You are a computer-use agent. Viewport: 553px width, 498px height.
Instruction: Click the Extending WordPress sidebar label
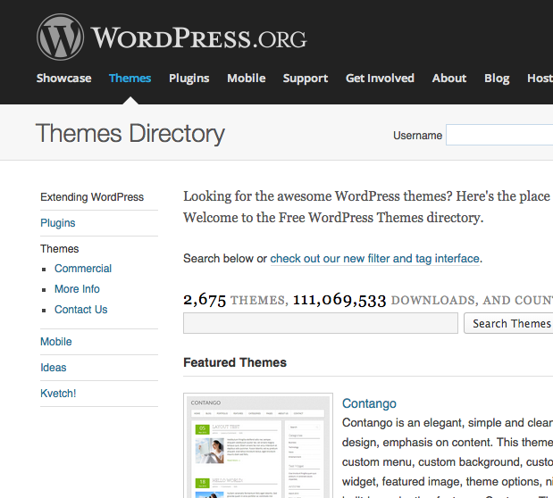(92, 197)
